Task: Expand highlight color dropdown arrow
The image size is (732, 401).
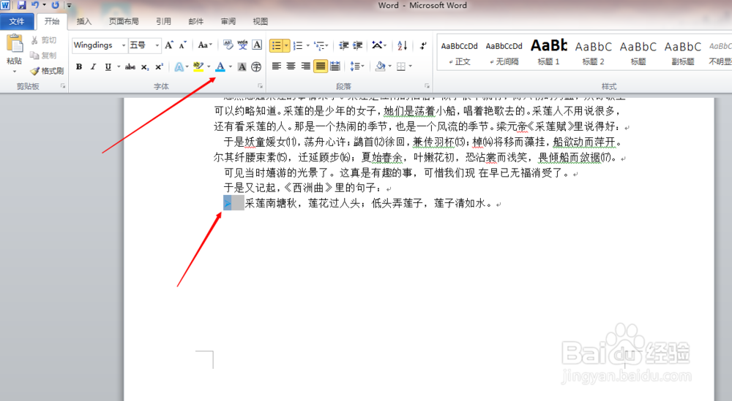Action: click(x=209, y=66)
